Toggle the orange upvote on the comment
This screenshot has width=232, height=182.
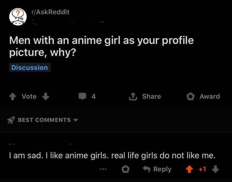pyautogui.click(x=189, y=169)
